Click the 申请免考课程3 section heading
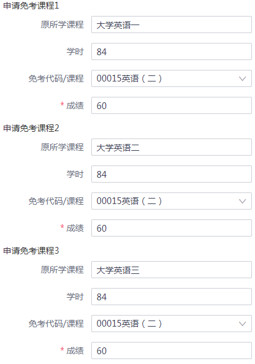255x364 pixels. [31, 251]
